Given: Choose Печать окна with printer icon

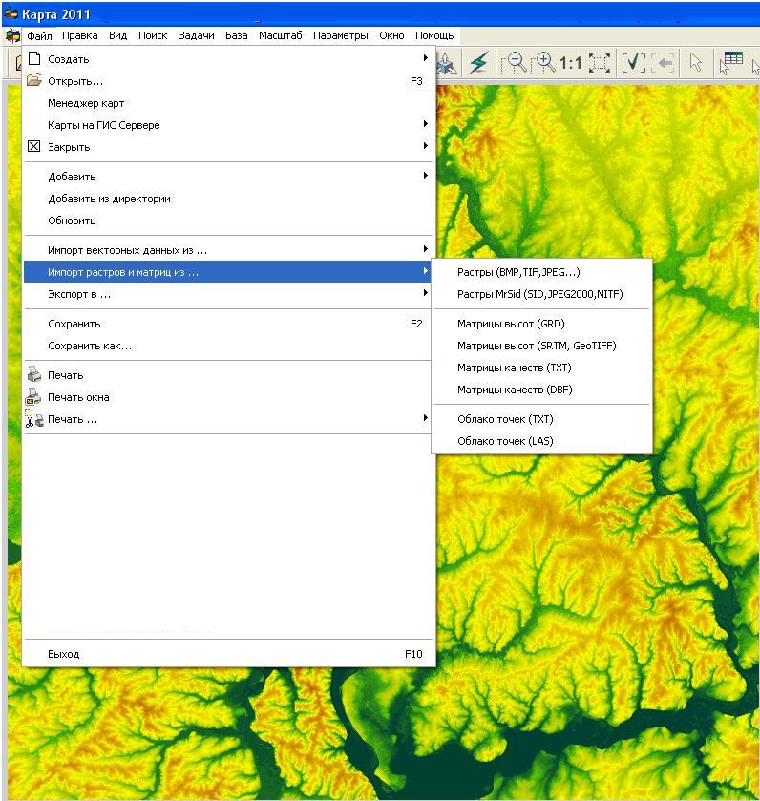Looking at the screenshot, I should [x=78, y=397].
